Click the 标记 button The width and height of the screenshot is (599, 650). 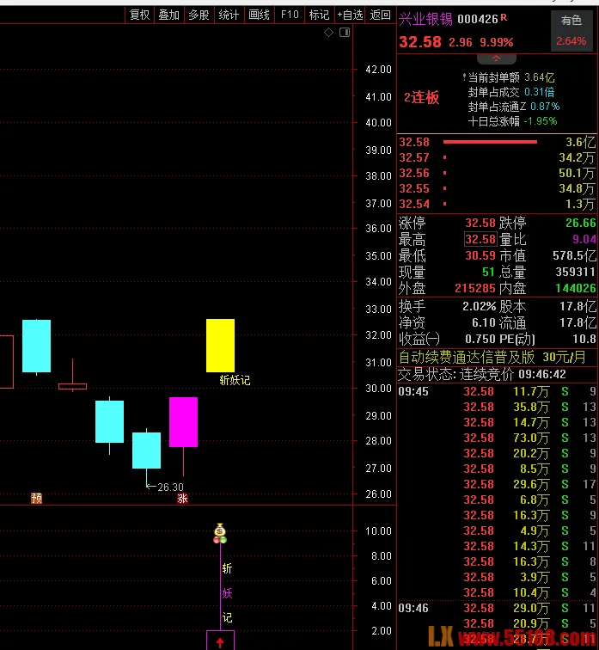pyautogui.click(x=320, y=15)
